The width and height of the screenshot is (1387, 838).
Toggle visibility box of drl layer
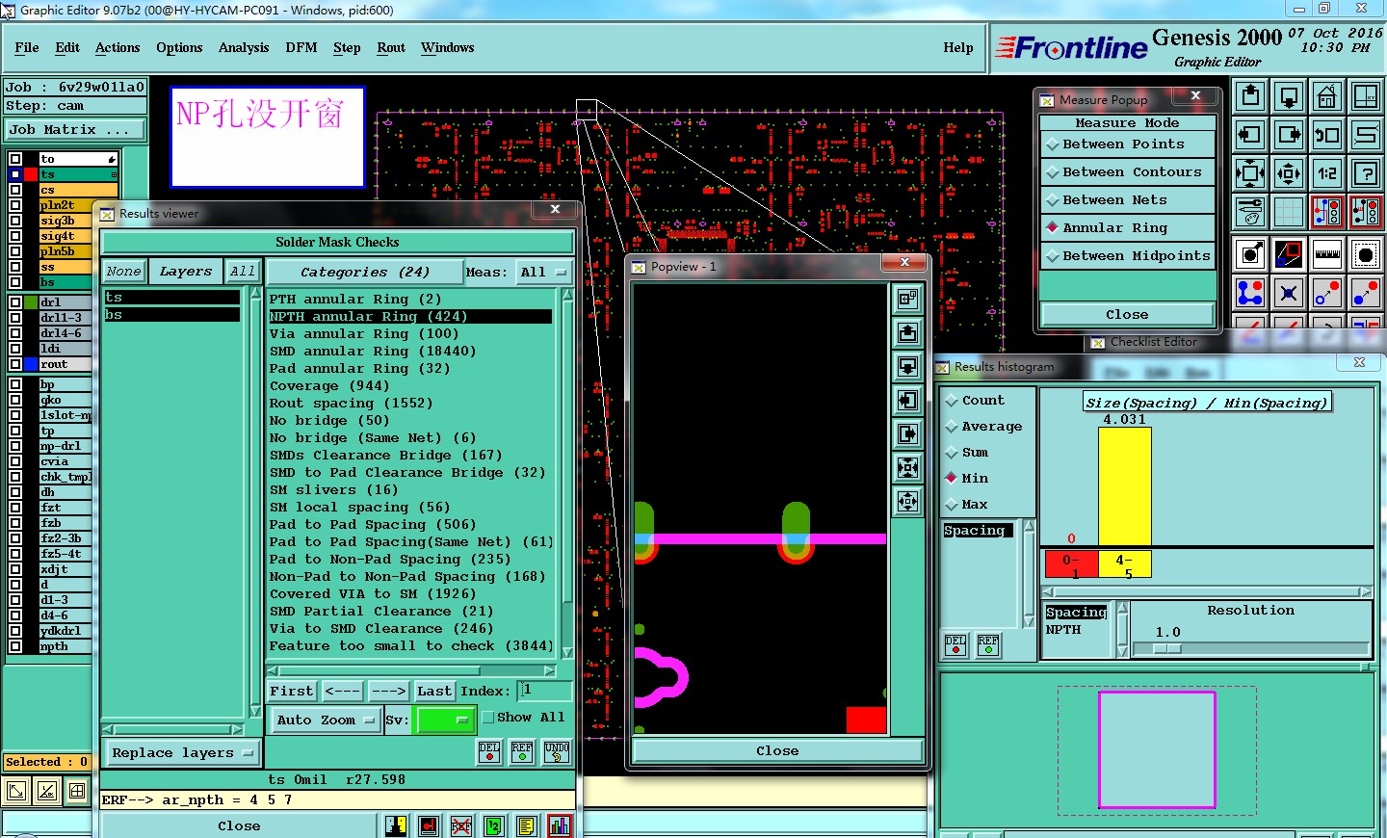point(15,302)
